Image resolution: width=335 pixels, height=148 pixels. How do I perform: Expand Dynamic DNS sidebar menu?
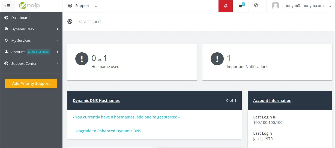pos(31,29)
